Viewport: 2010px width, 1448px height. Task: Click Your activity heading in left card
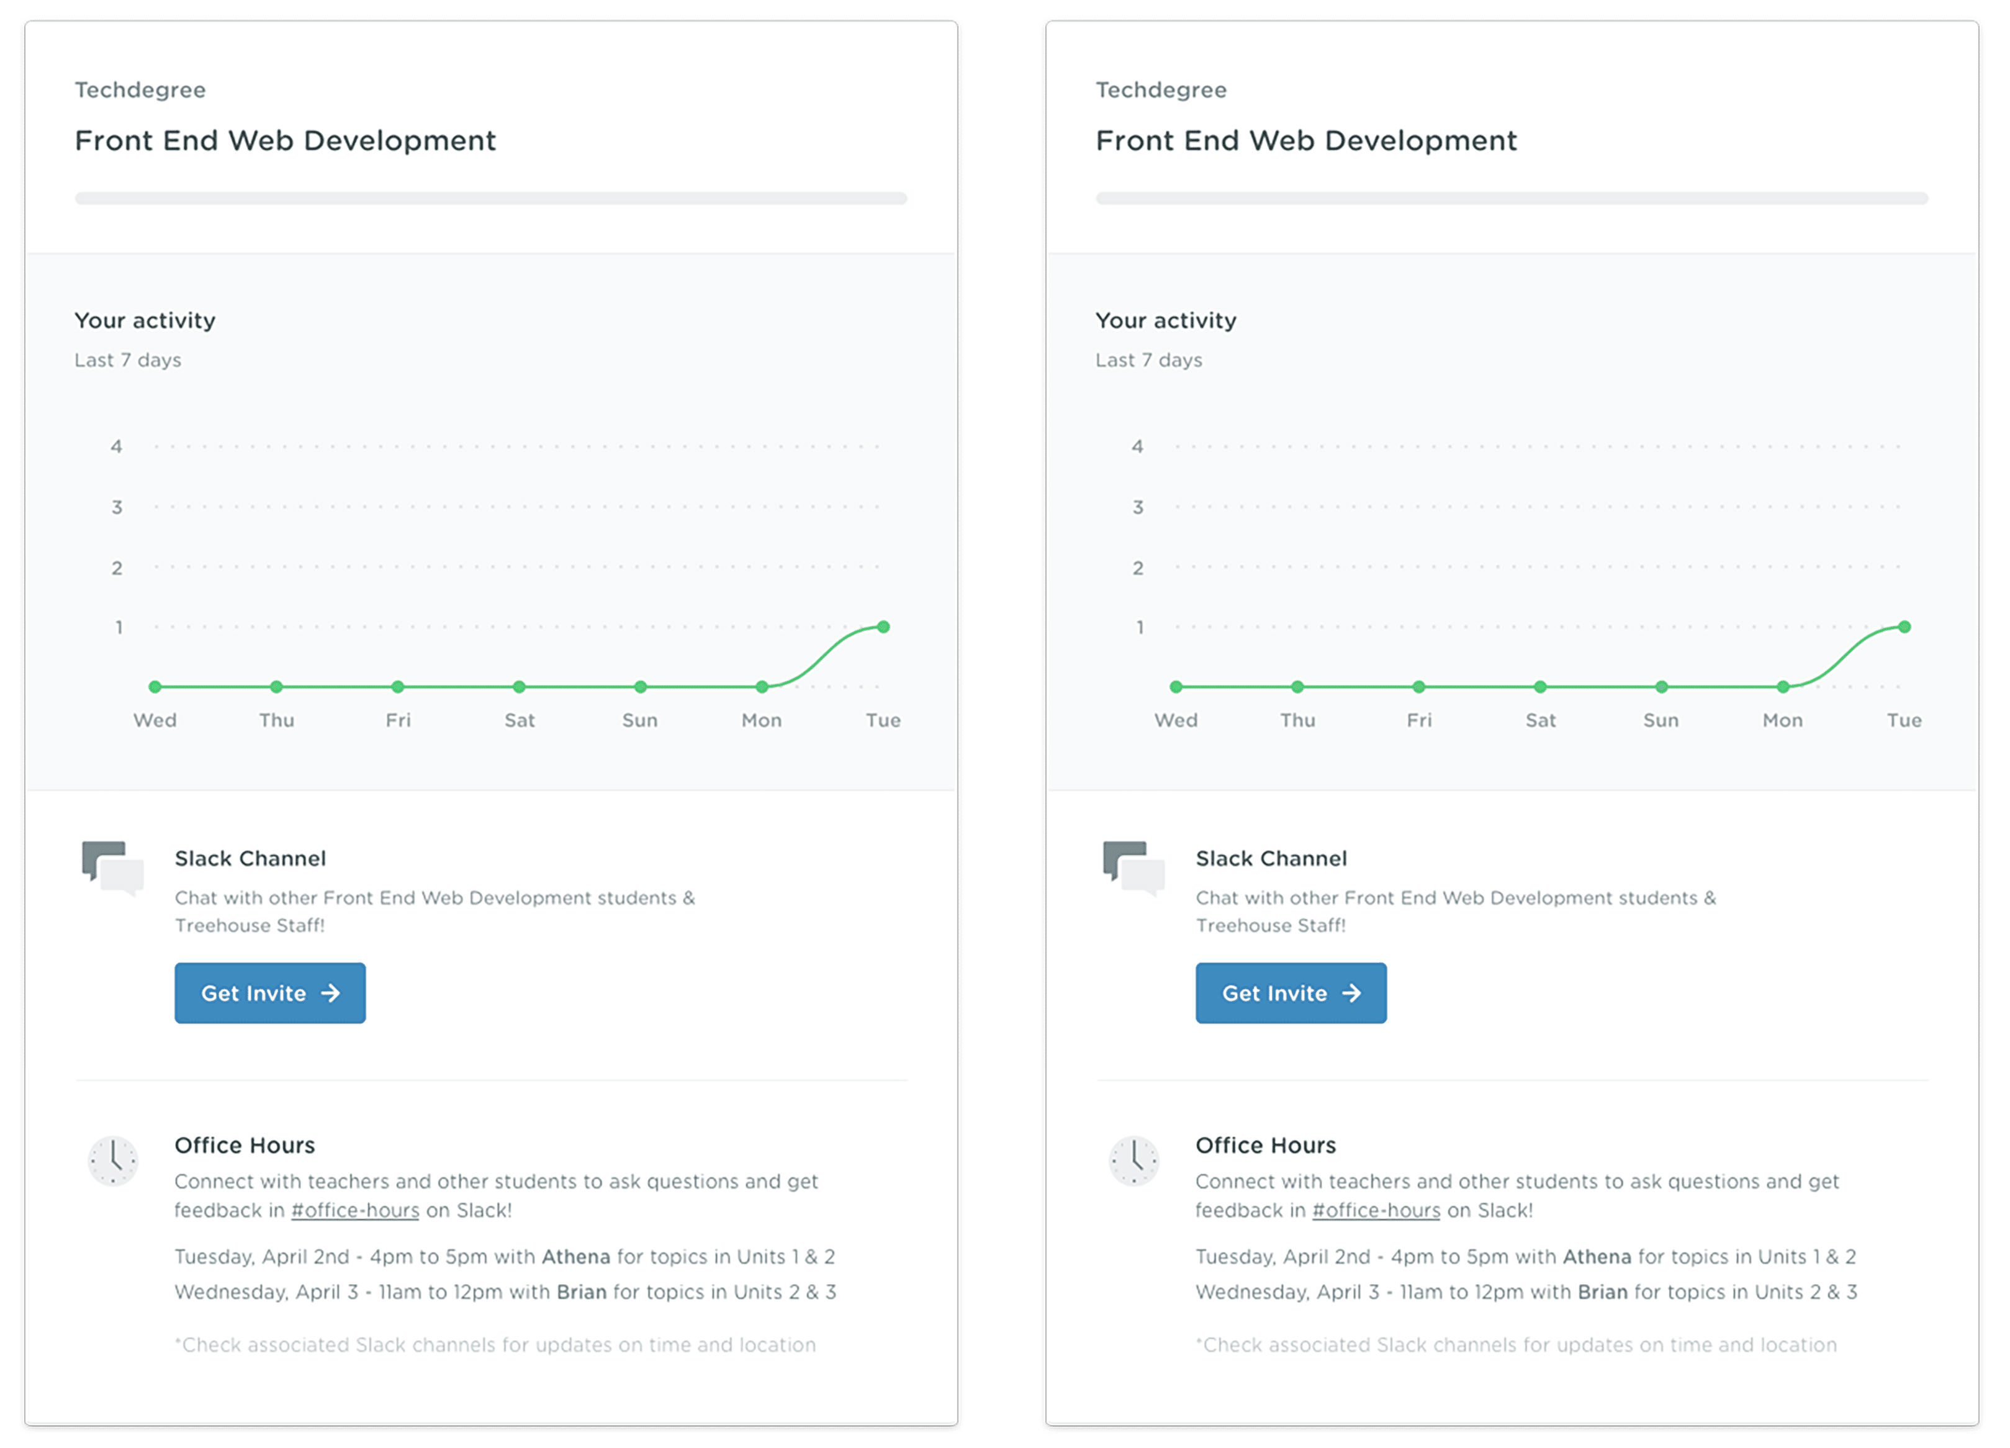145,320
